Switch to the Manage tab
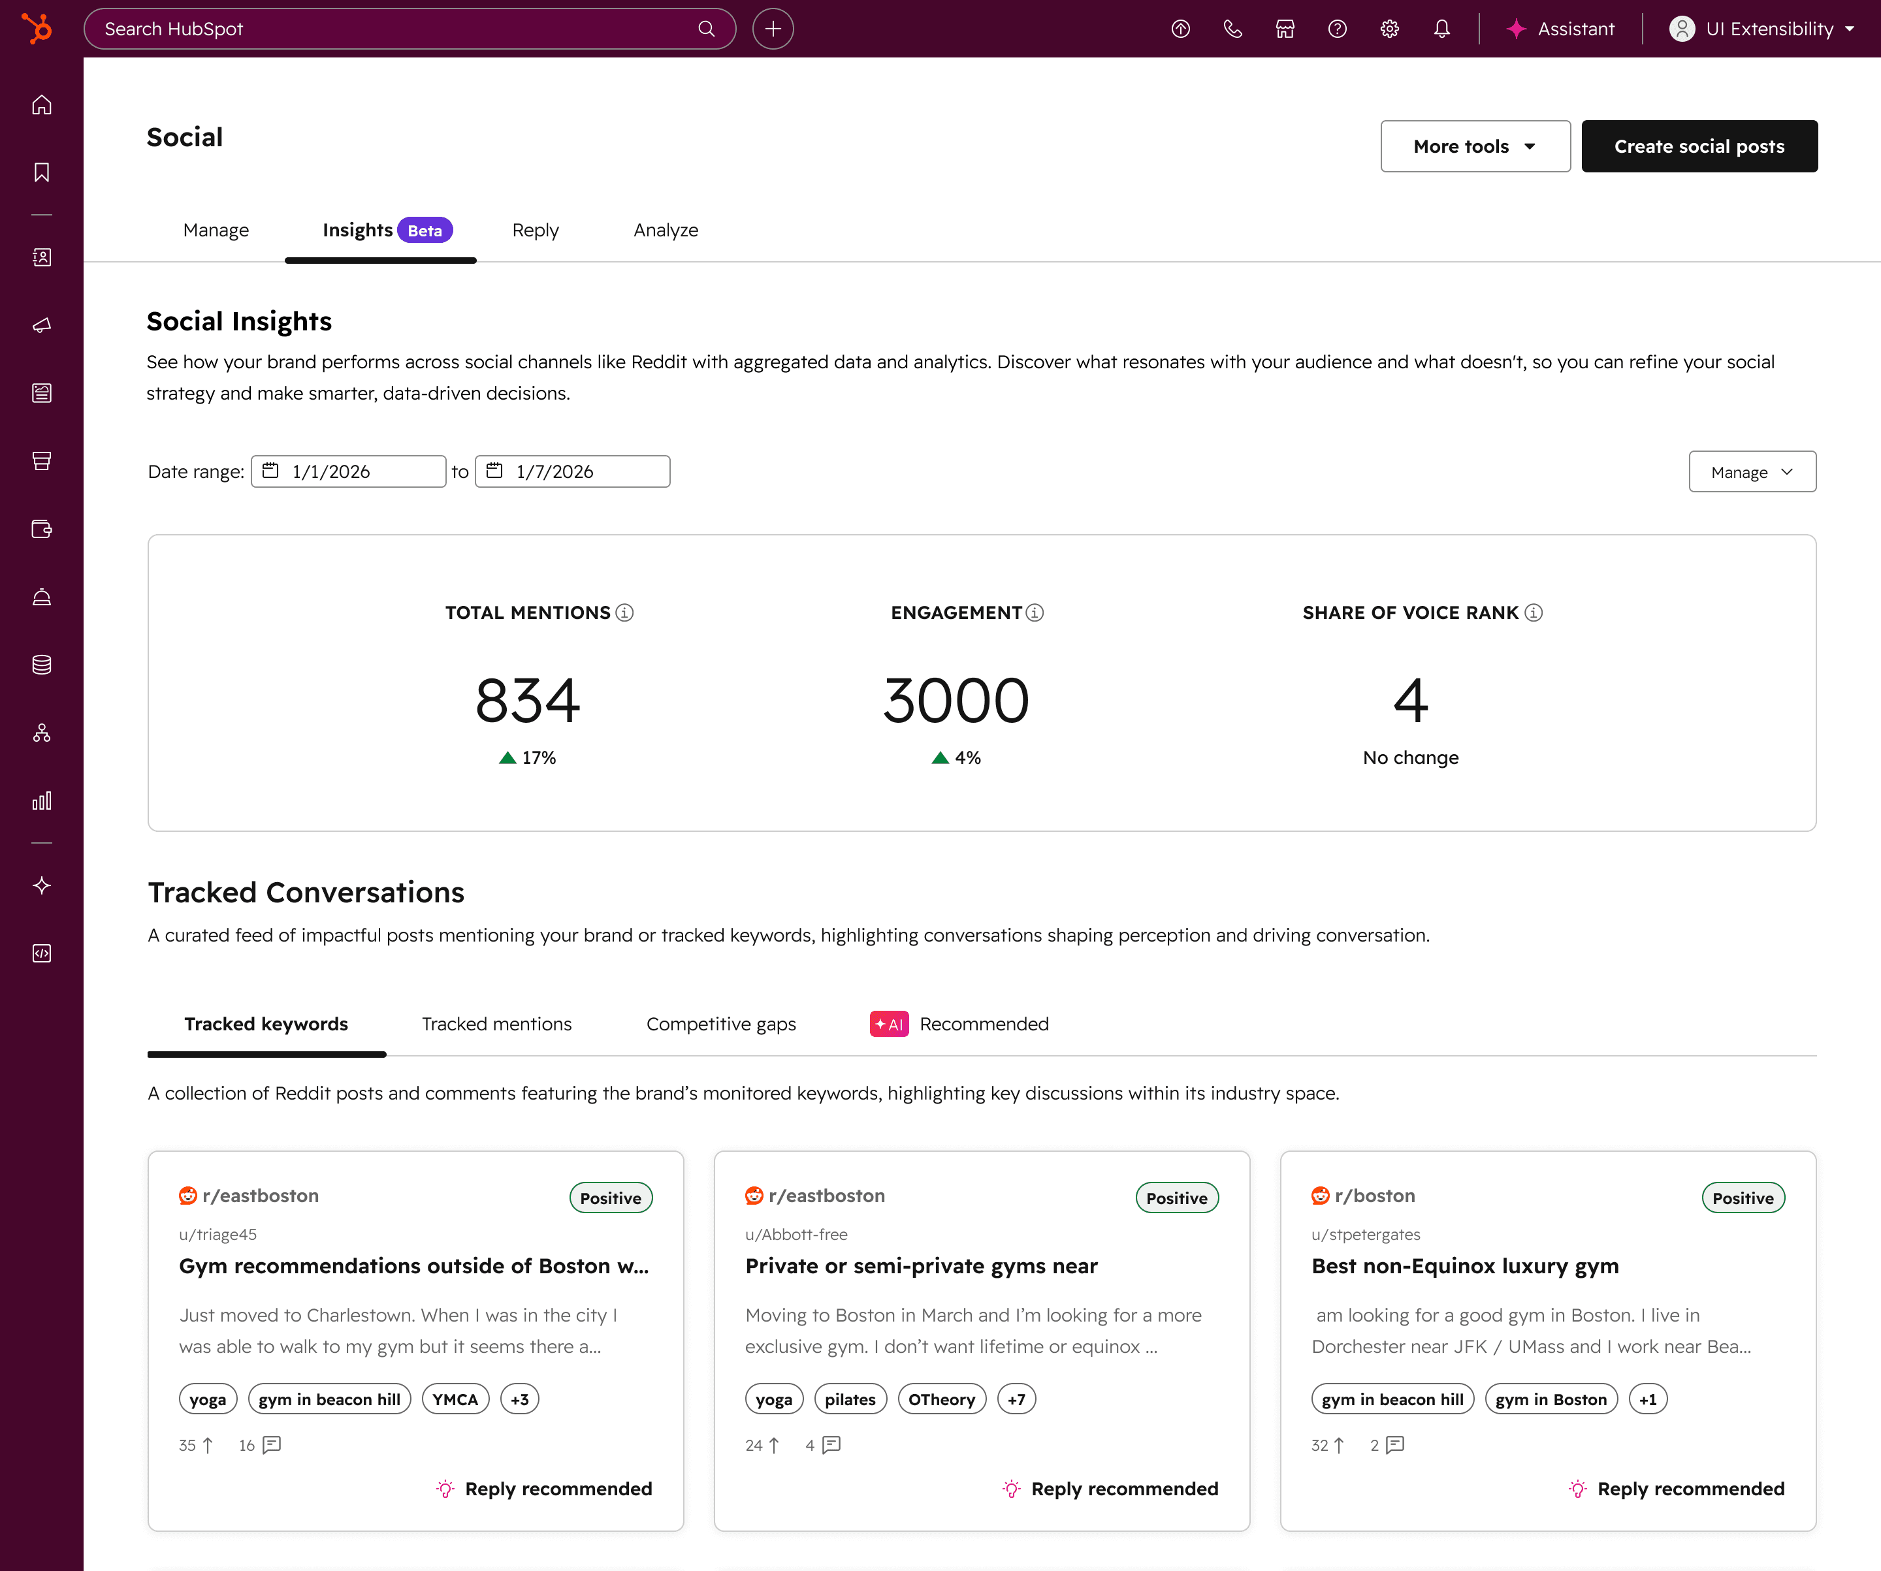Screen dimensions: 1881x1571 pos(216,230)
